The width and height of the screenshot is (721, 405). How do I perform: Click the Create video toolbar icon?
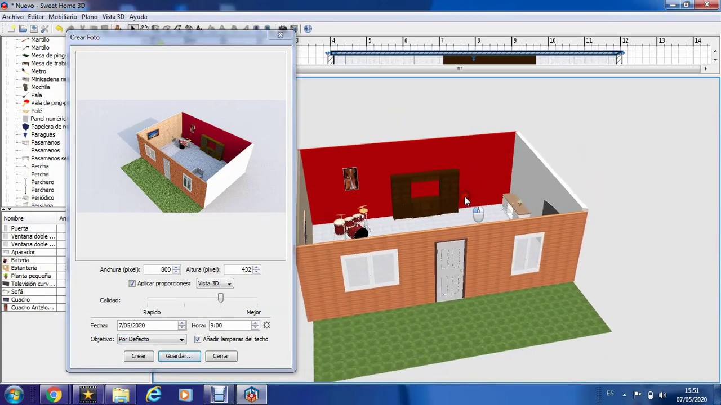coord(293,28)
